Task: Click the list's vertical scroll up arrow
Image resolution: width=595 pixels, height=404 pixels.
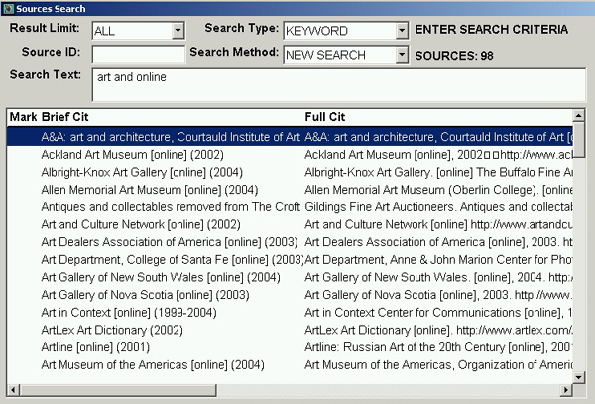Action: coord(578,115)
